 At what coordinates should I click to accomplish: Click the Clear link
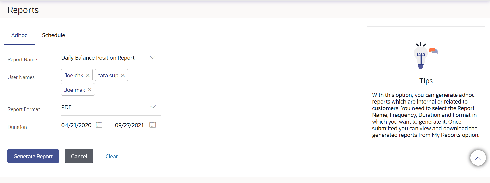111,157
